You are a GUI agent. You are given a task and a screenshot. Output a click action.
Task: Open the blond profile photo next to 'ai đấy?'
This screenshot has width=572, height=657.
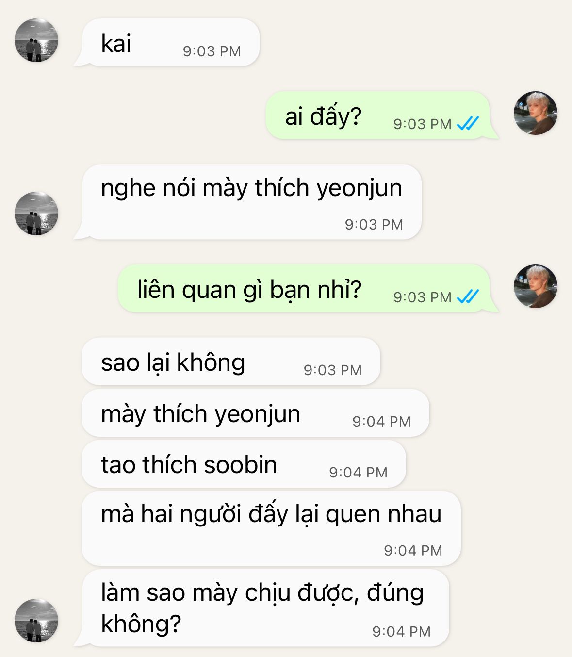(x=536, y=113)
